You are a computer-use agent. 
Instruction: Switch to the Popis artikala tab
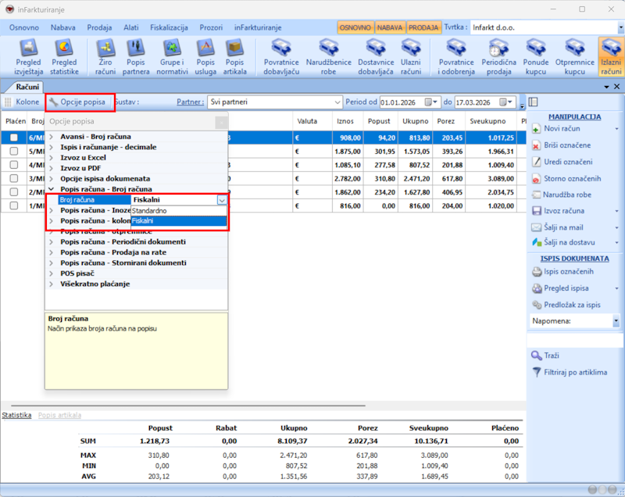coord(59,415)
